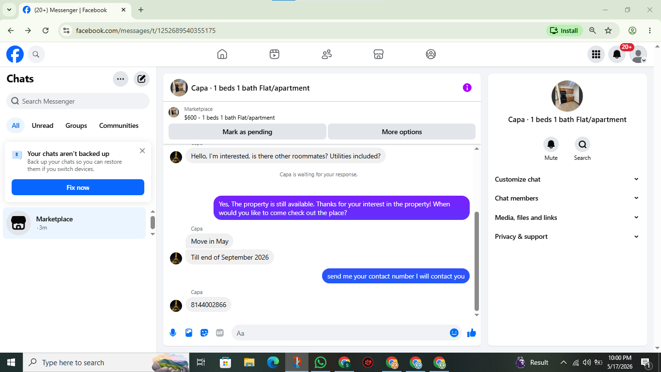The height and width of the screenshot is (372, 661).
Task: Switch to the Communities tab
Action: coord(119,125)
